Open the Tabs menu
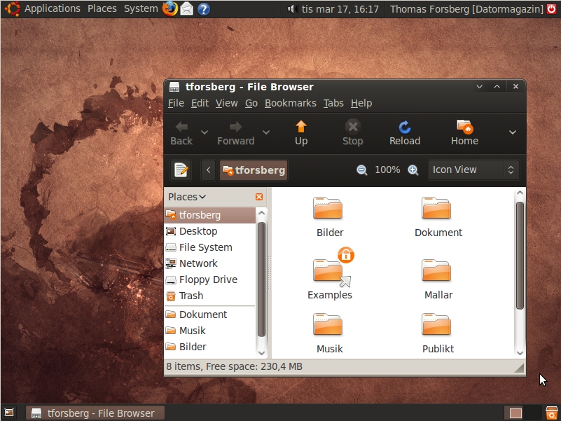 [x=333, y=103]
